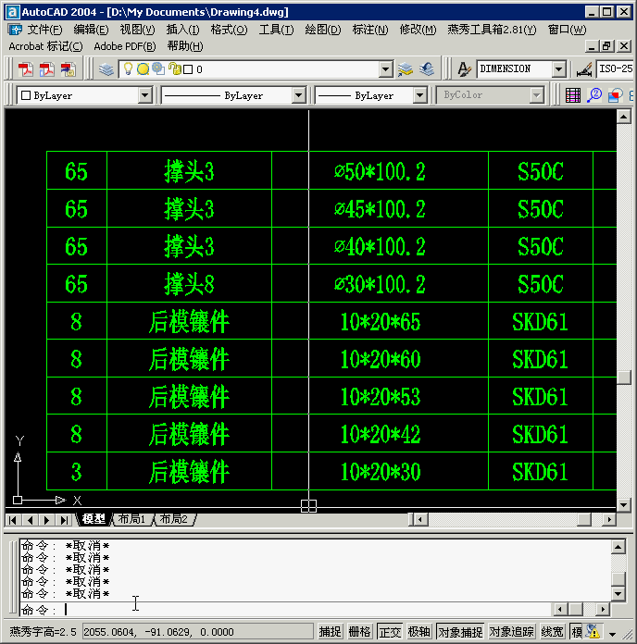
Task: Click the red-blue shapes toolbar icon
Action: point(615,95)
